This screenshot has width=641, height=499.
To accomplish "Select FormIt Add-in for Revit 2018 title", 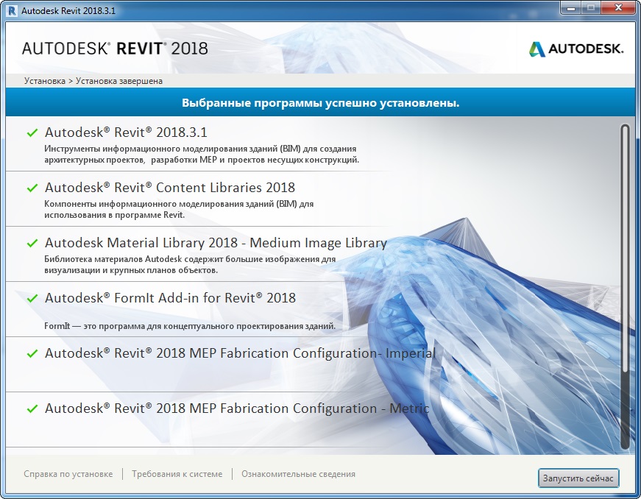I will (170, 298).
